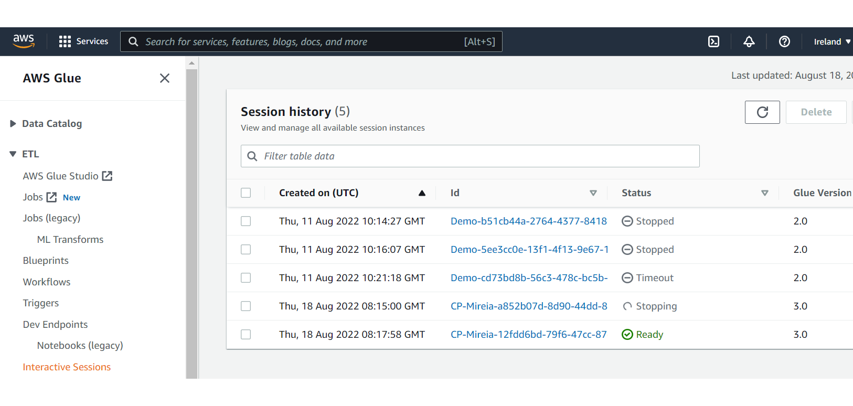Open Triggers in the sidebar
This screenshot has height=406, width=853.
41,303
